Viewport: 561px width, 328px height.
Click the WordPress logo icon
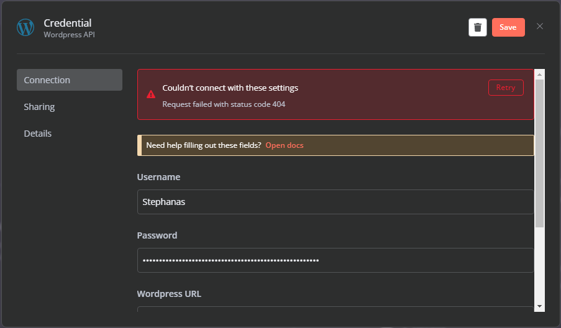tap(25, 27)
